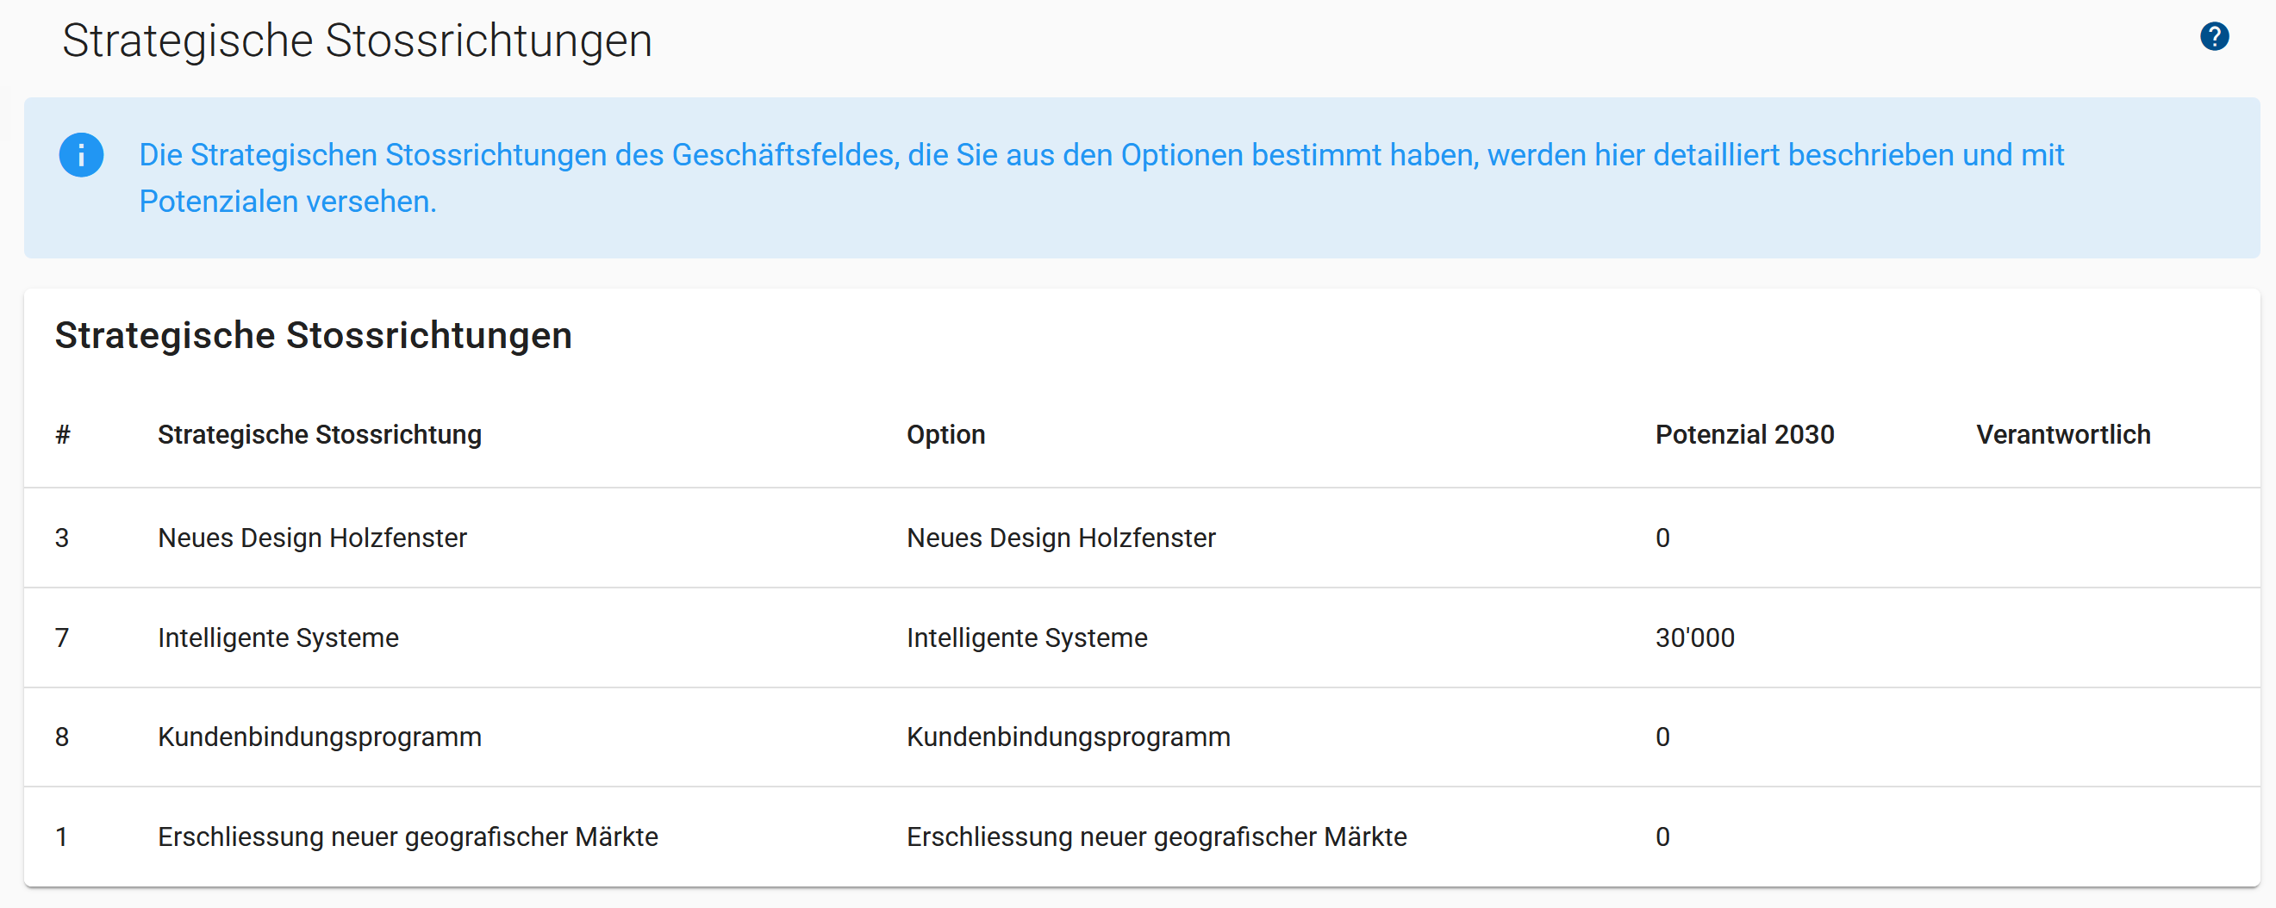Select Kundenbindungsprogramm in Stossrichtung column
The height and width of the screenshot is (908, 2276).
(320, 737)
